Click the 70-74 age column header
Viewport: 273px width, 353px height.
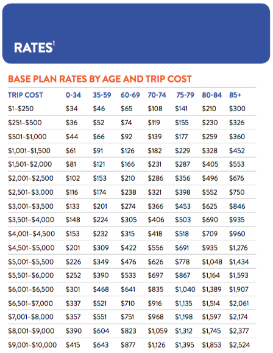(157, 95)
